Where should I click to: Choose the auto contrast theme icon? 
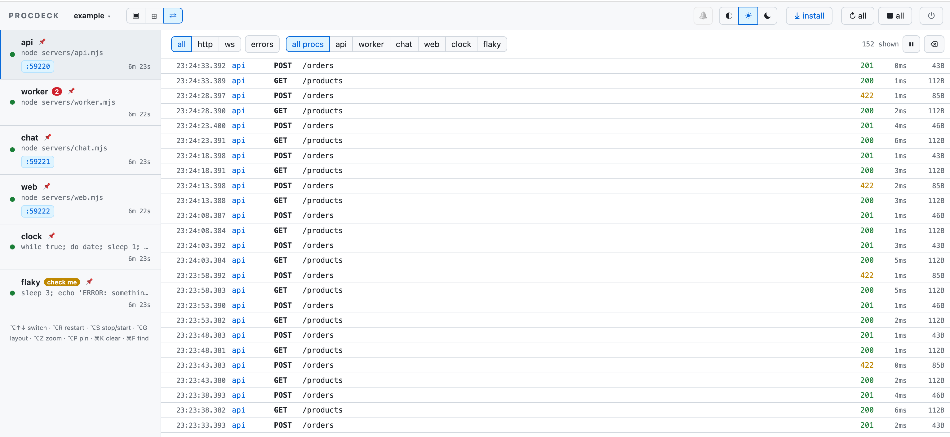pos(729,15)
